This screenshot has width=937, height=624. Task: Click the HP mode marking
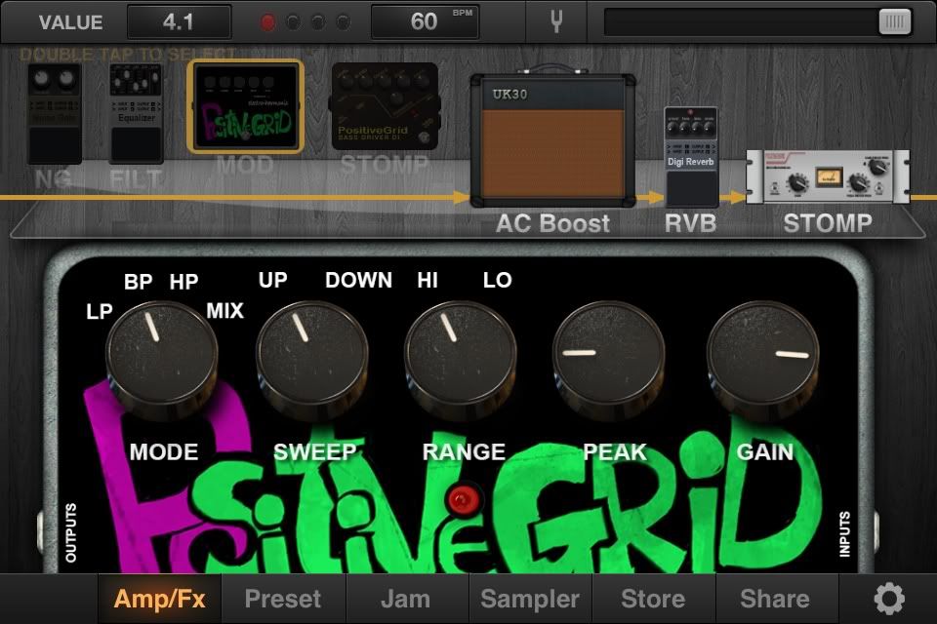pos(183,281)
